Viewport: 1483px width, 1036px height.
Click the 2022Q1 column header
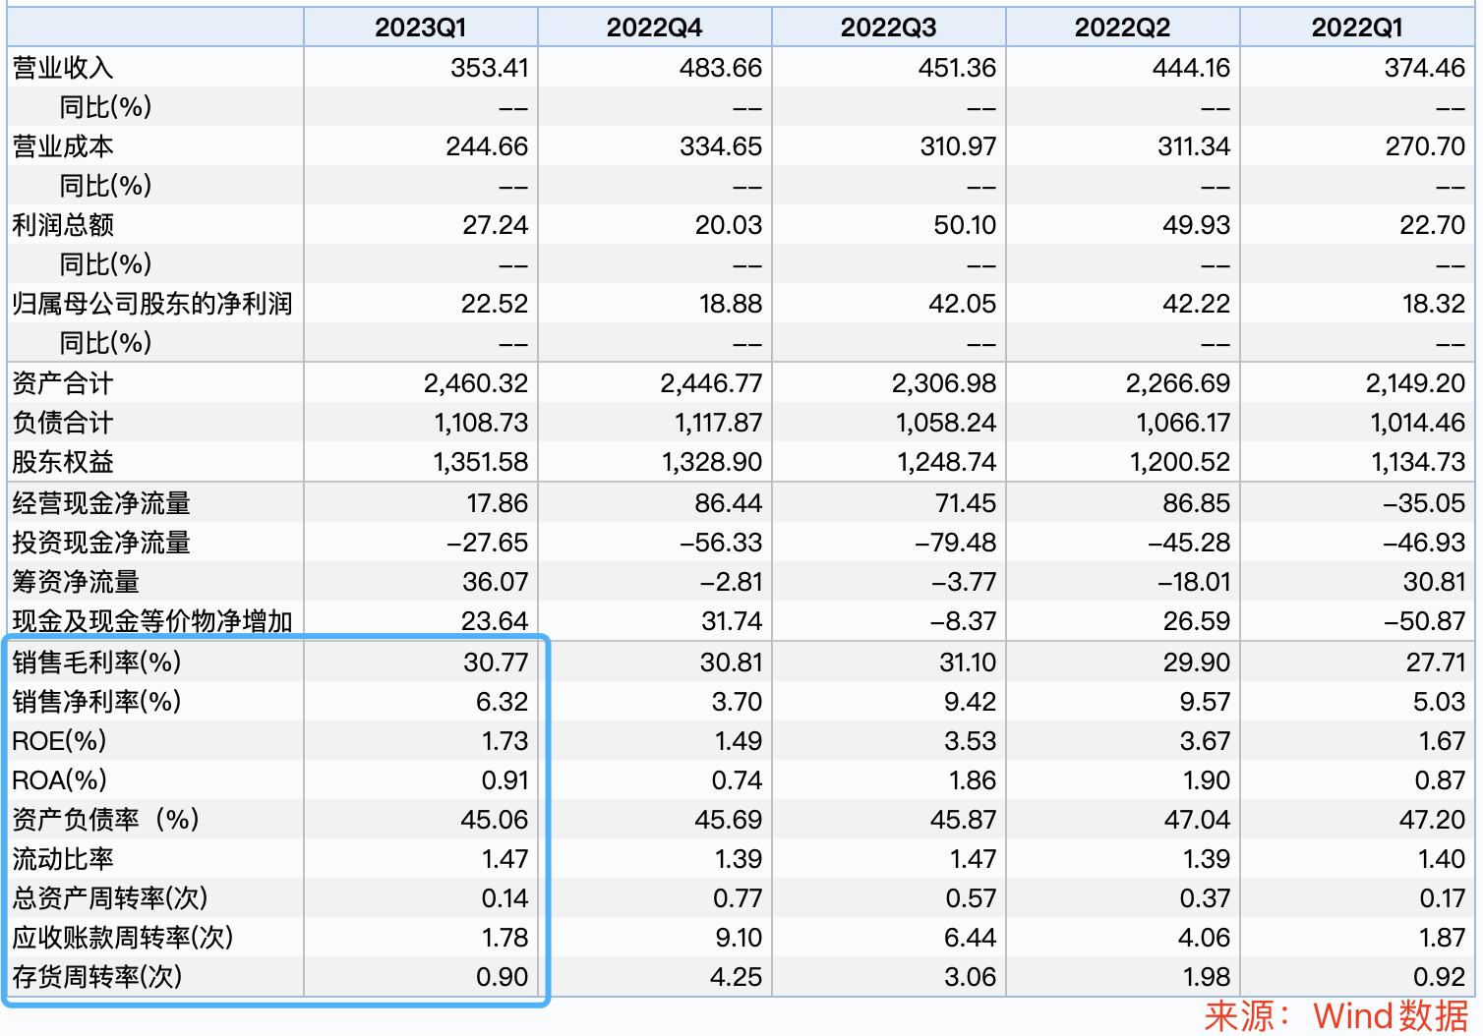(1356, 28)
